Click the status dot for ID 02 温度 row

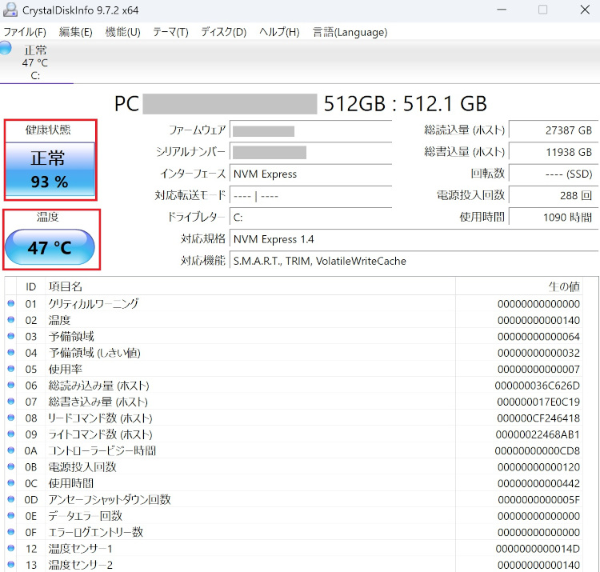coord(10,319)
